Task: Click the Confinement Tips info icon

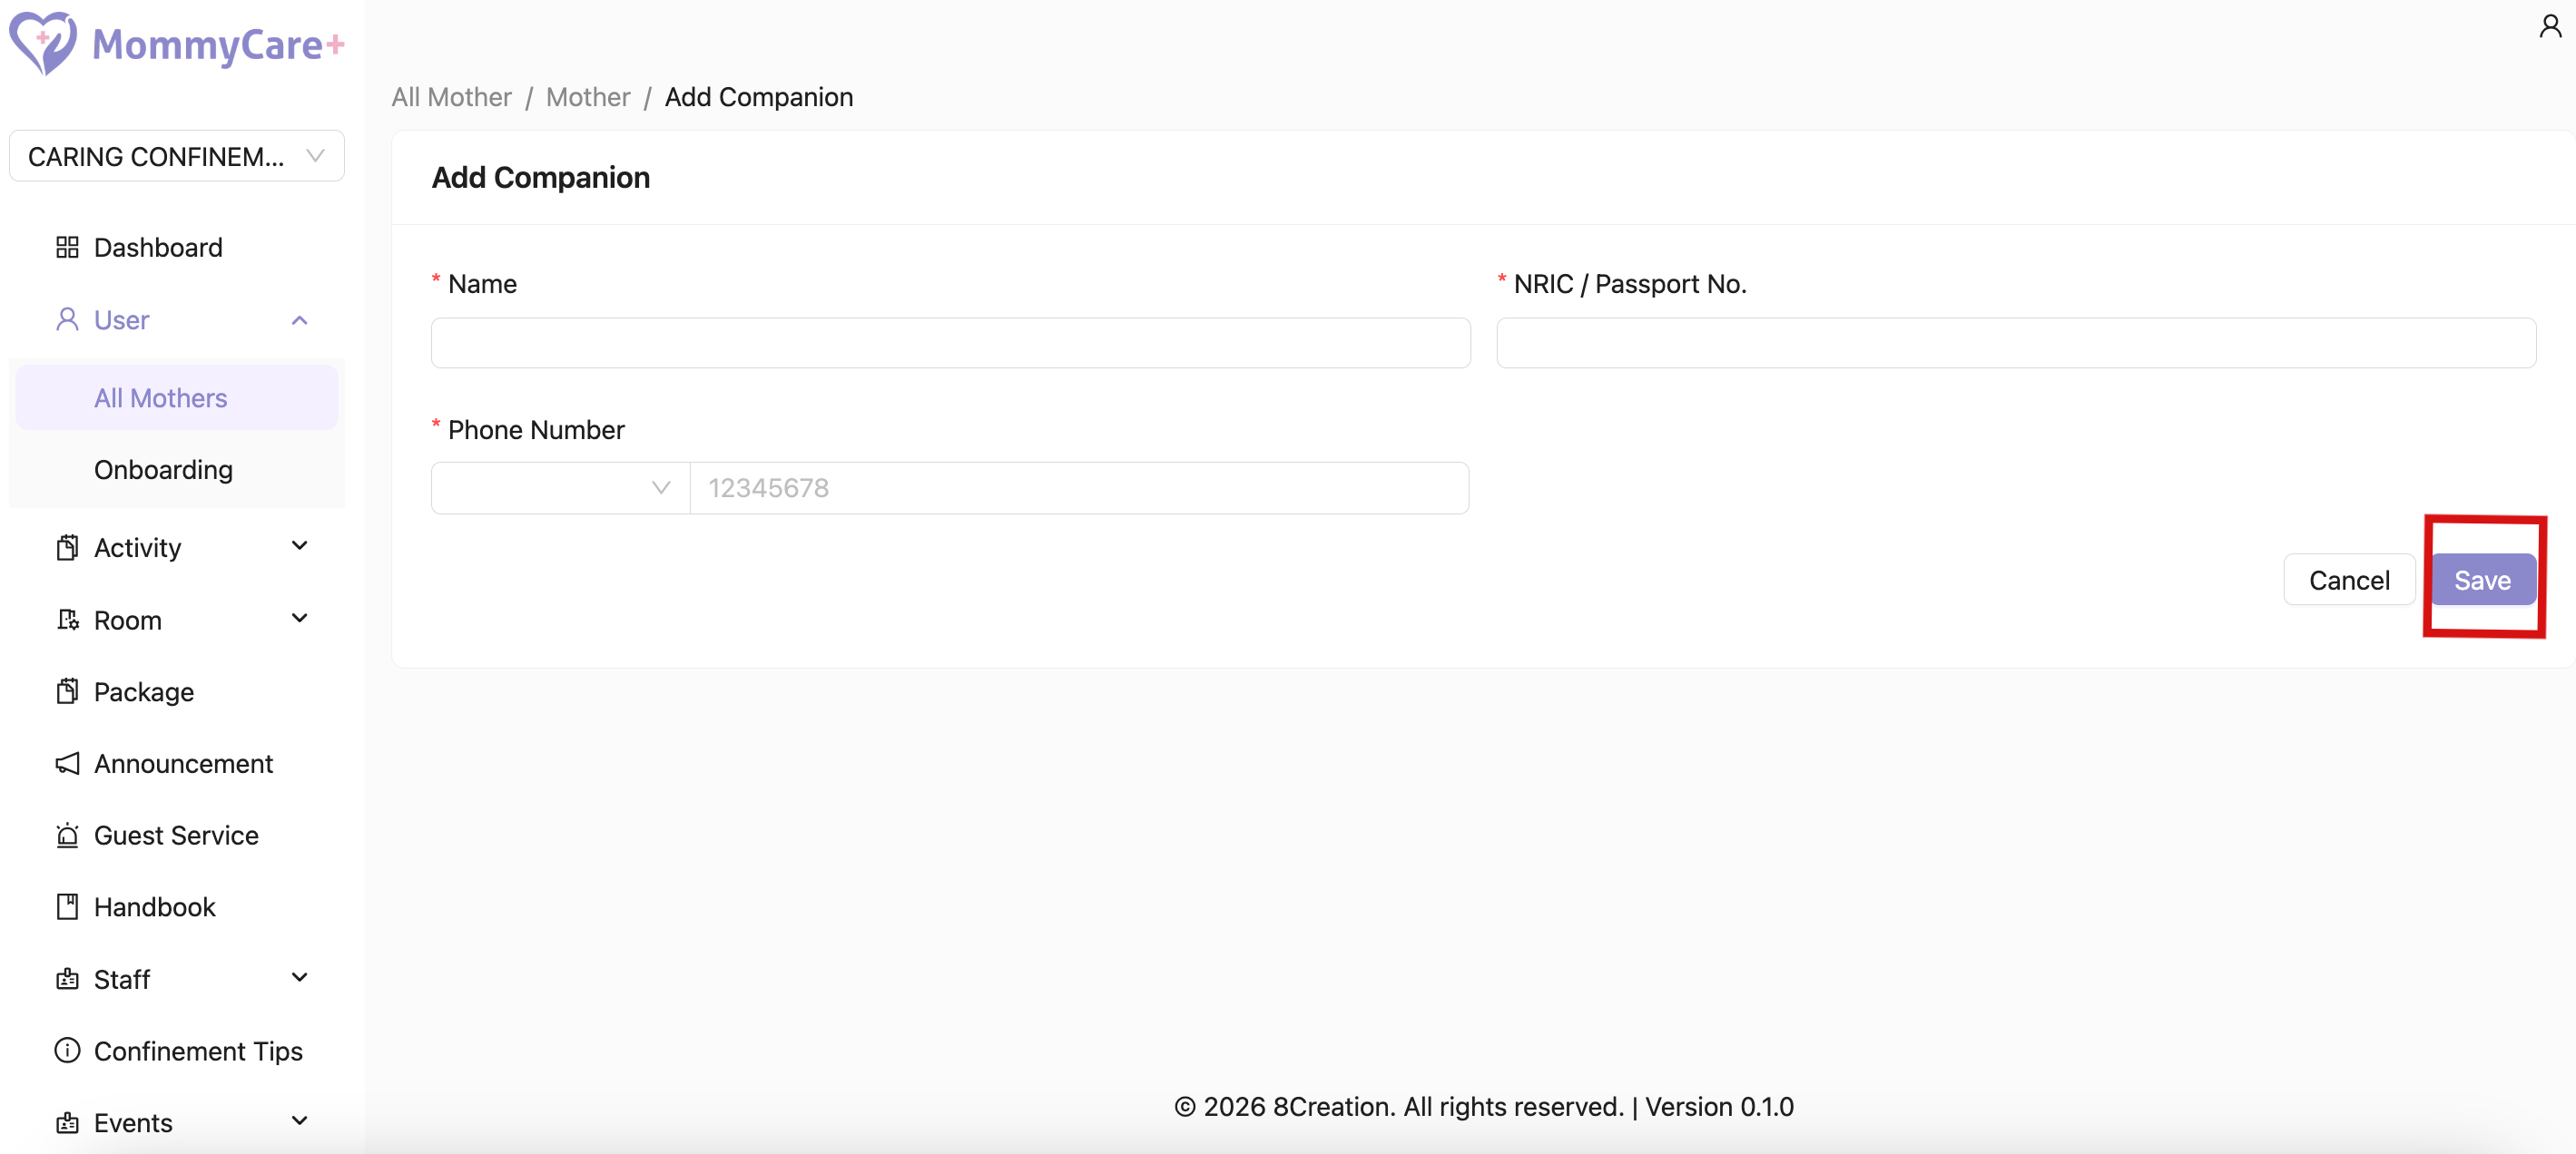Action: tap(67, 1051)
